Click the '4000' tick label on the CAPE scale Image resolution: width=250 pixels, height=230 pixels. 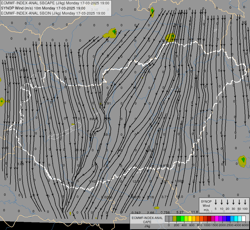238,225
